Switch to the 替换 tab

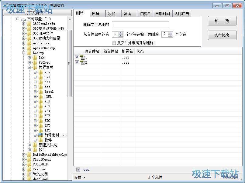pyautogui.click(x=129, y=14)
